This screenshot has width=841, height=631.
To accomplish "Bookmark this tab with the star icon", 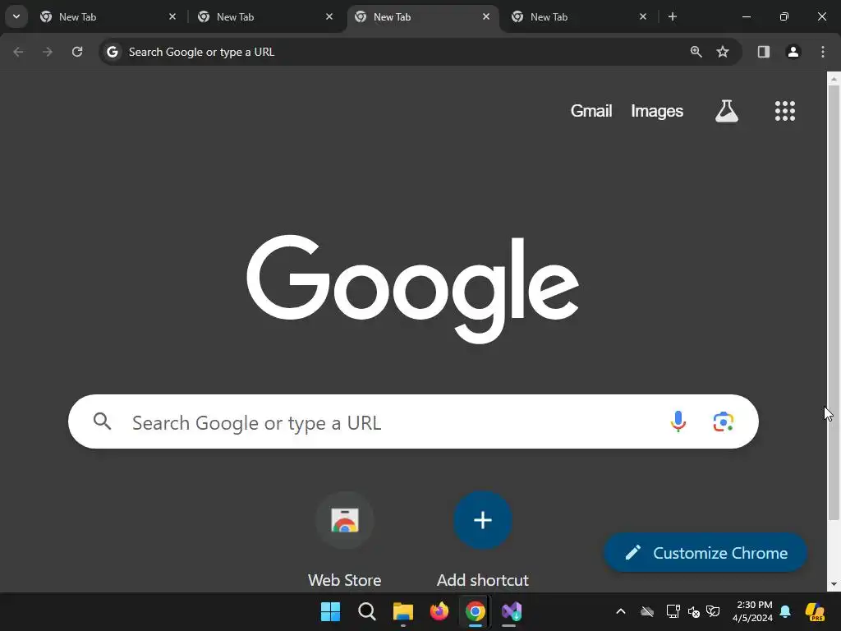I will pos(723,52).
